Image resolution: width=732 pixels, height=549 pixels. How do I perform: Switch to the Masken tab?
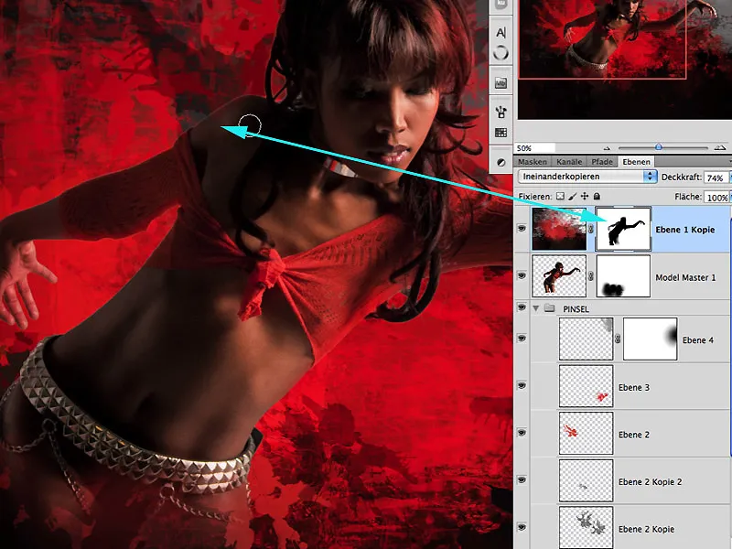[x=533, y=162]
